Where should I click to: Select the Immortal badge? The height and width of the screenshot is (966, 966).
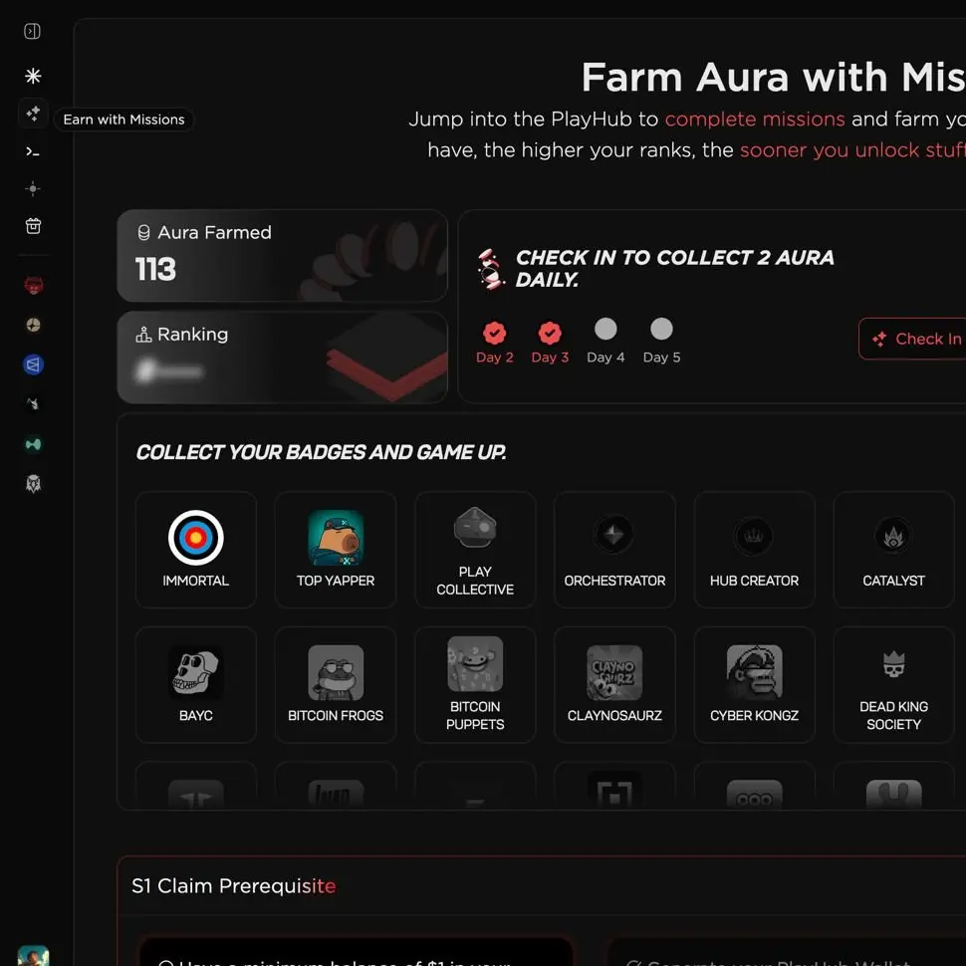coord(196,550)
